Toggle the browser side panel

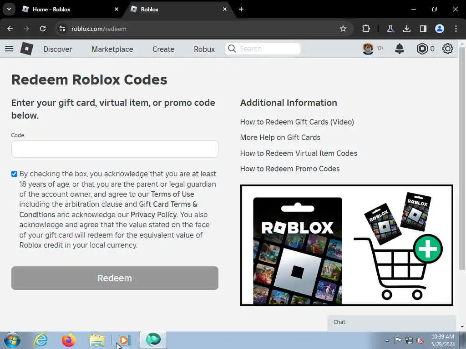point(423,29)
